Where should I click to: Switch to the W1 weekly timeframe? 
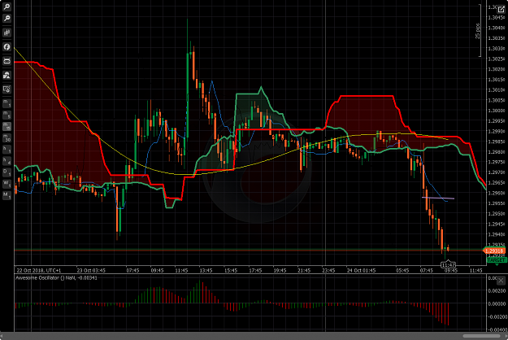click(x=7, y=184)
